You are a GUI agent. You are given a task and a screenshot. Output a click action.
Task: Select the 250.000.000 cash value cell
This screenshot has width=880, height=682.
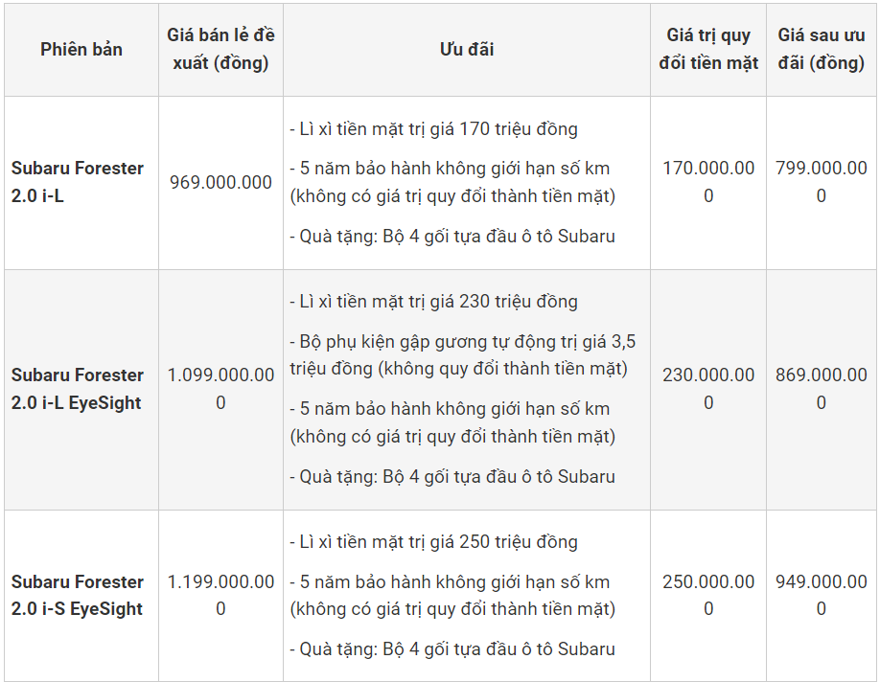tap(708, 595)
